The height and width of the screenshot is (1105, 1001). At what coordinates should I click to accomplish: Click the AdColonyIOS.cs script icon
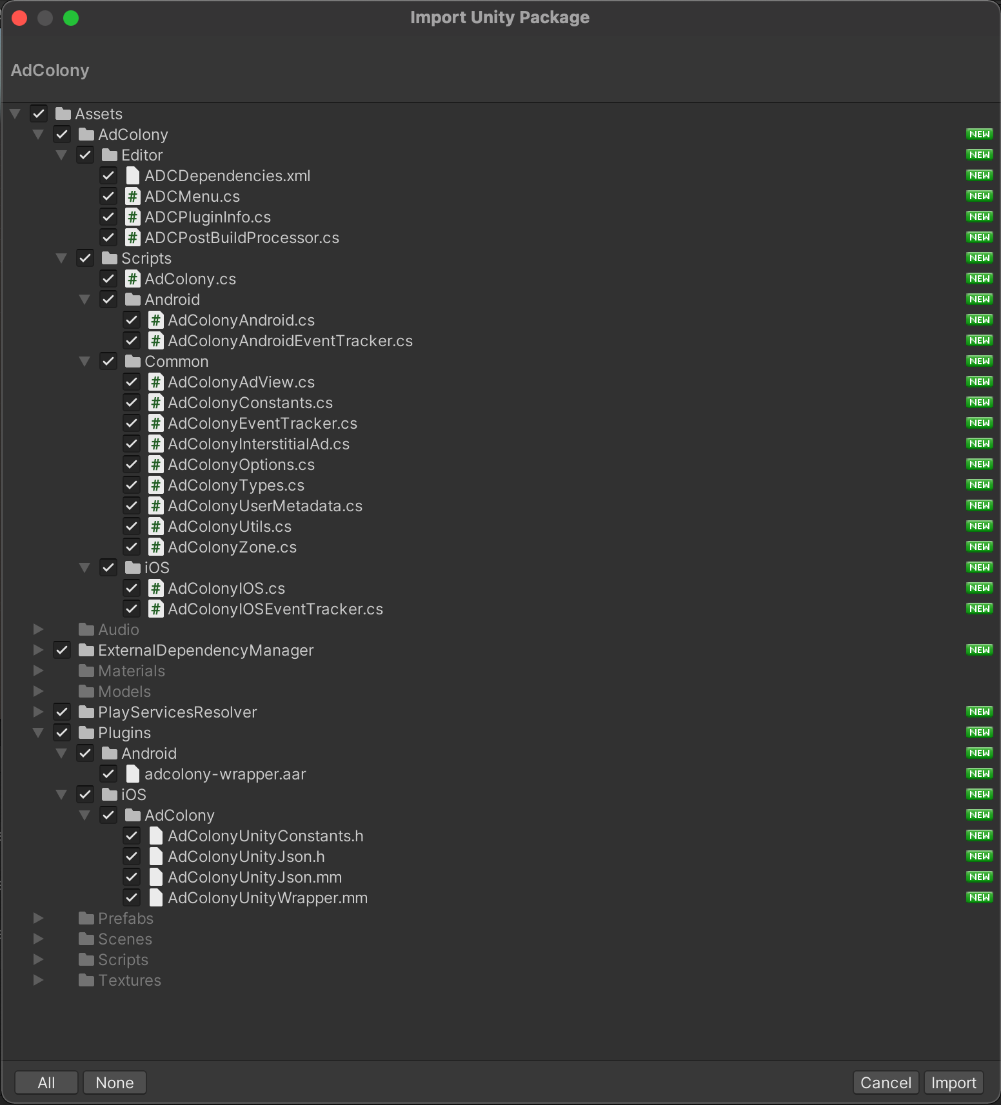click(156, 588)
